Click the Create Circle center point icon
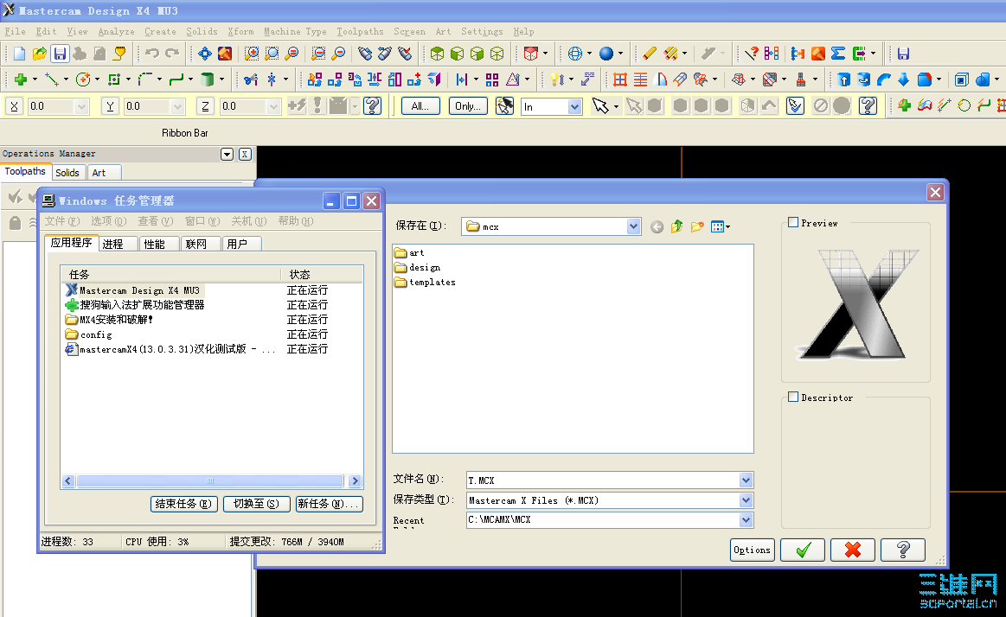The width and height of the screenshot is (1006, 617). tap(83, 80)
